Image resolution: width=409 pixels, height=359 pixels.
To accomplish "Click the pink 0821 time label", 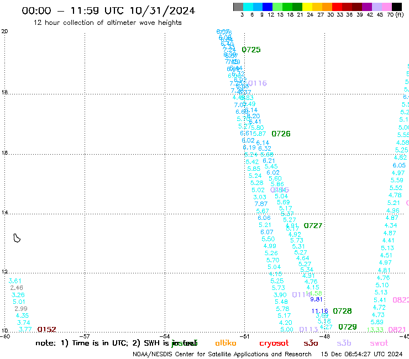I will click(397, 330).
